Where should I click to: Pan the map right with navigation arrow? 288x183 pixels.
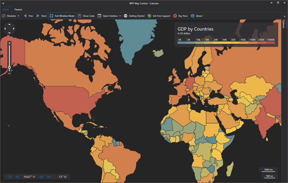point(14,28)
